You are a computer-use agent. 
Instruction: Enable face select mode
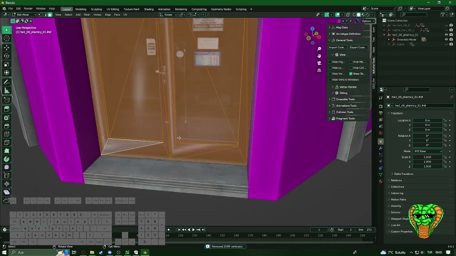click(50, 15)
